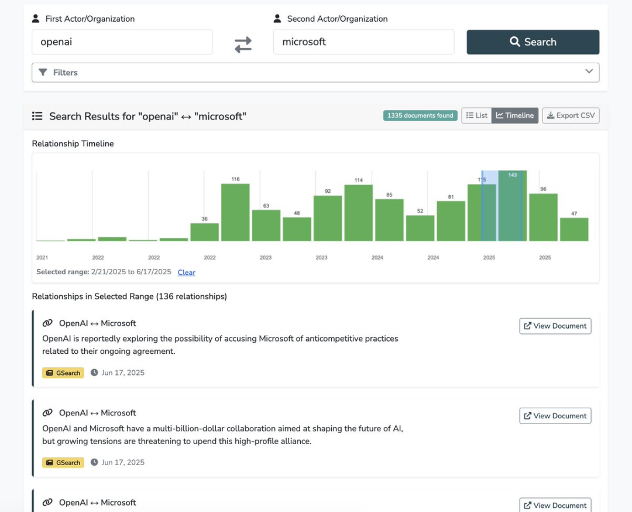Clear the selected date range
The height and width of the screenshot is (512, 632).
point(186,272)
